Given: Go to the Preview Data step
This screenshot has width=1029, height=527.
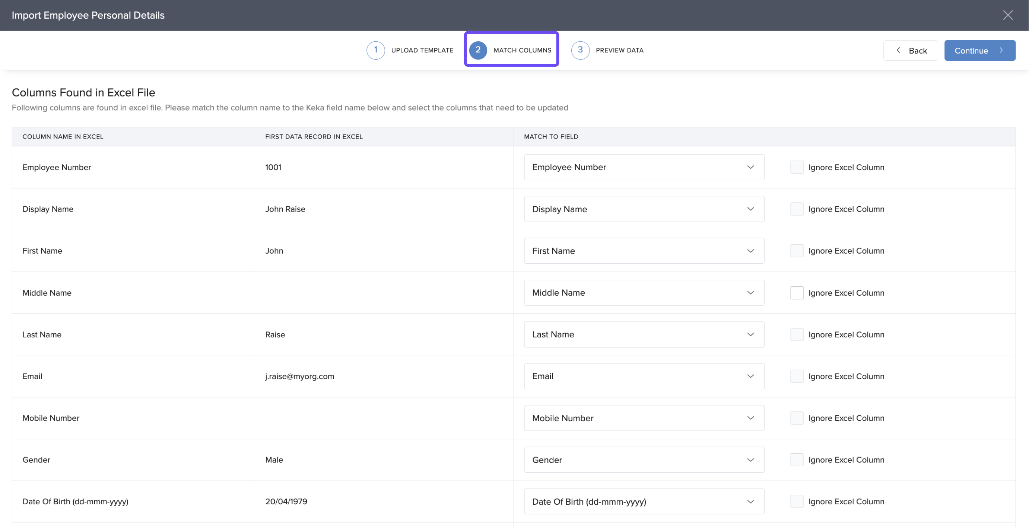Looking at the screenshot, I should 619,50.
